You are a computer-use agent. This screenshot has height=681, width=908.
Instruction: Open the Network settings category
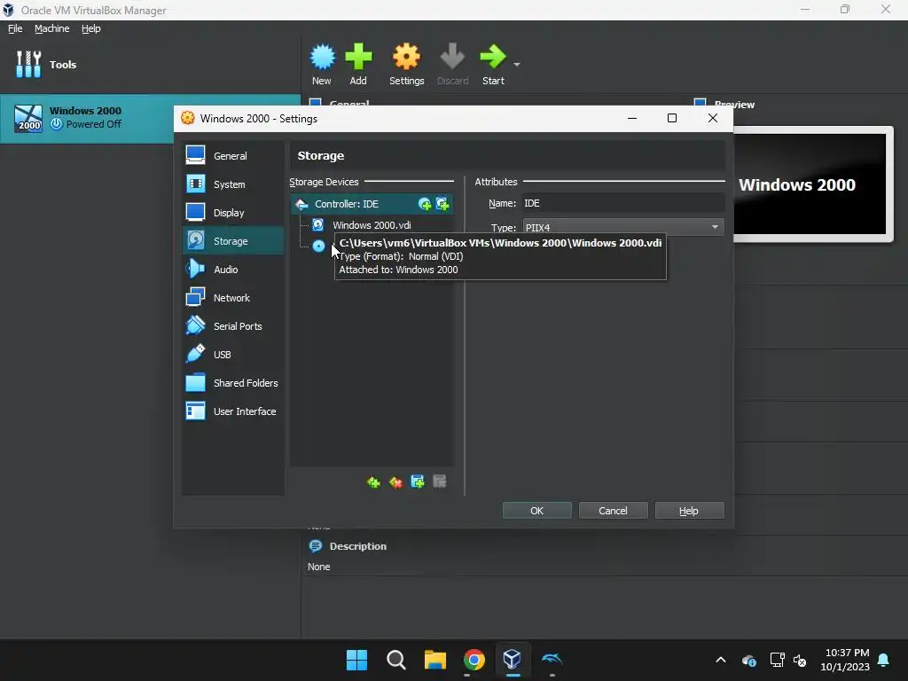pyautogui.click(x=233, y=298)
